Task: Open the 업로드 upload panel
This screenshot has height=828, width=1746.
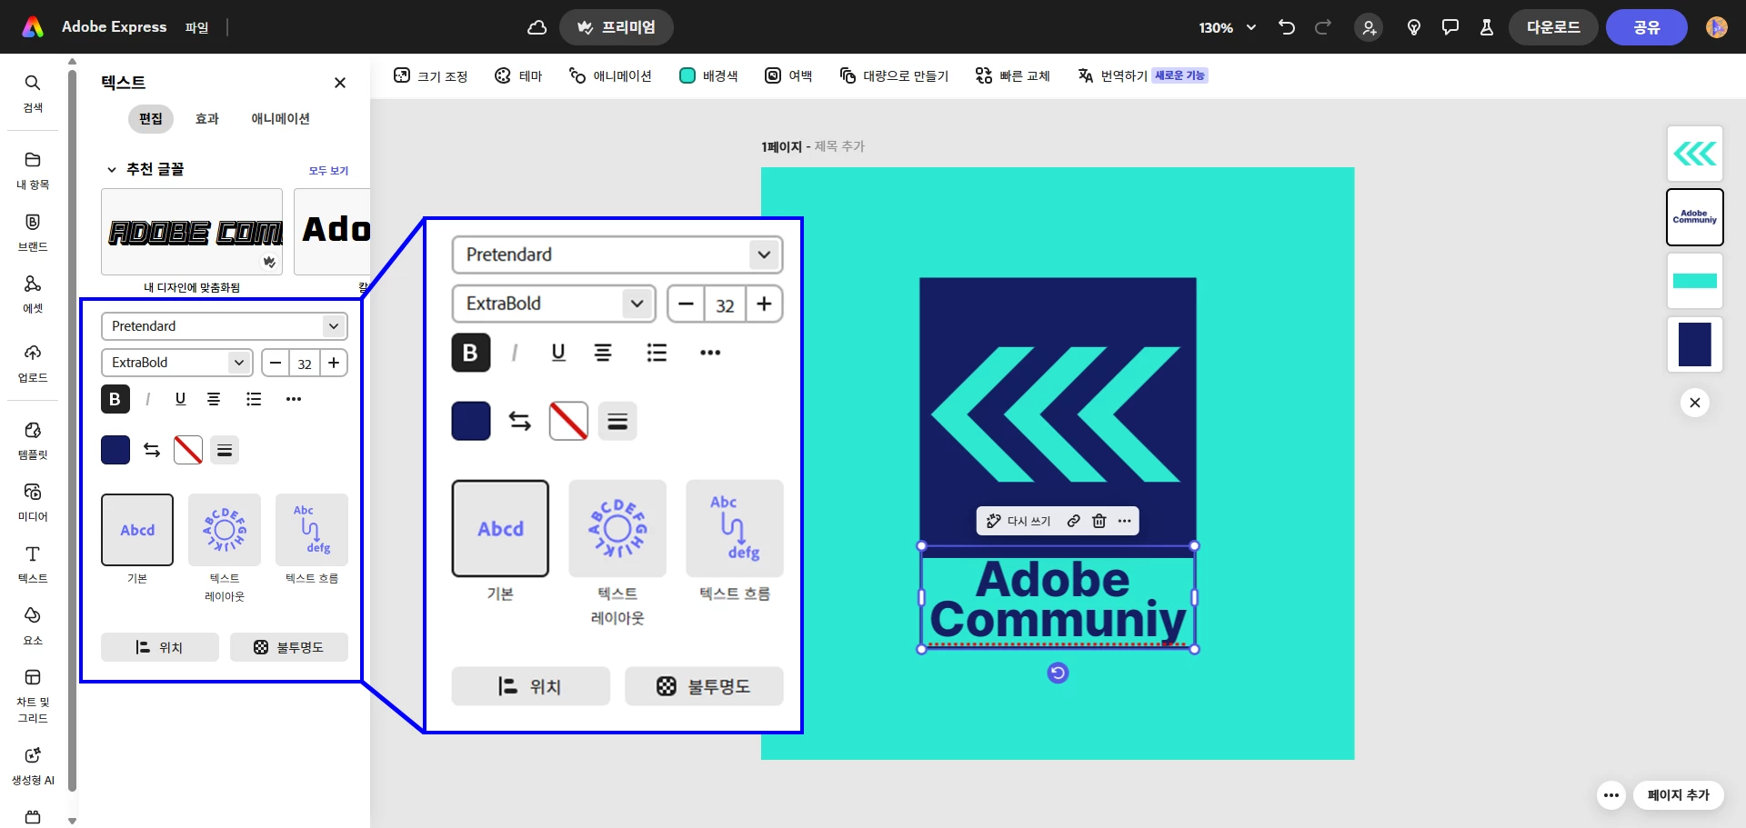Action: tap(33, 363)
